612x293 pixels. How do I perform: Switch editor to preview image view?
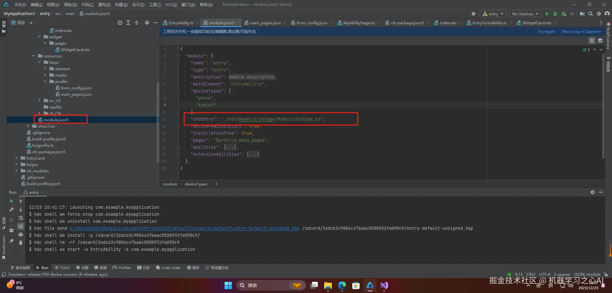(600, 41)
